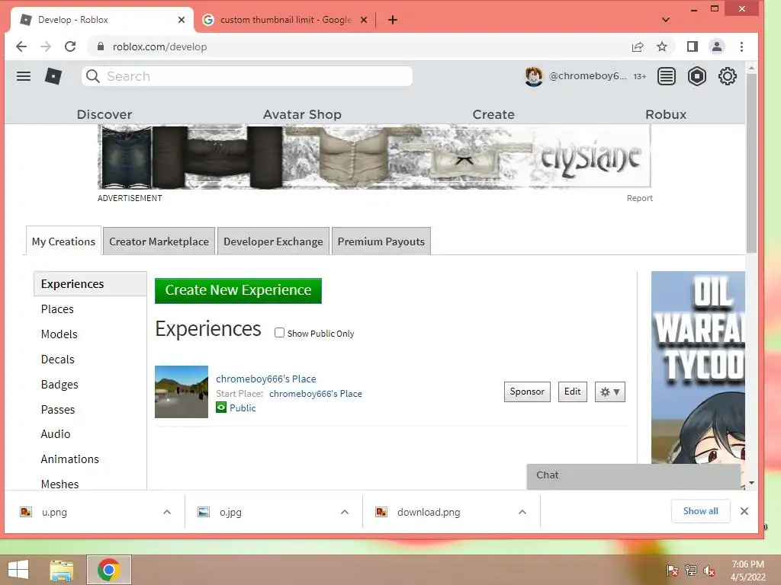Expand options for o.jpg download
The image size is (781, 585).
344,512
